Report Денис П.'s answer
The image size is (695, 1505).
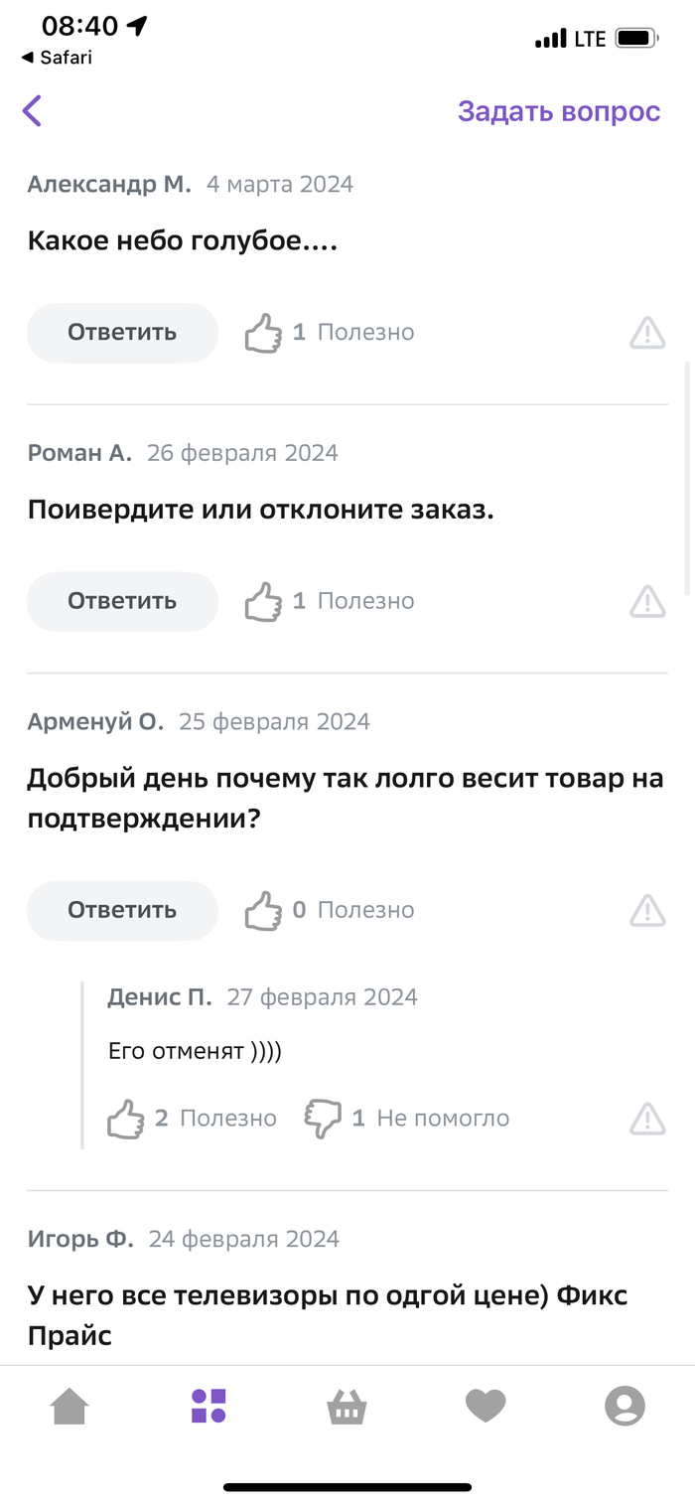pyautogui.click(x=647, y=1119)
